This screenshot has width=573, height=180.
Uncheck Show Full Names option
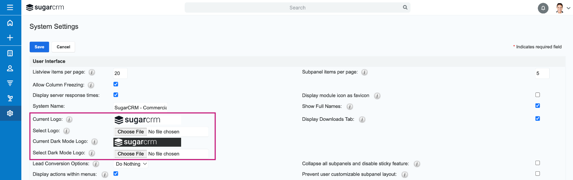click(x=537, y=105)
